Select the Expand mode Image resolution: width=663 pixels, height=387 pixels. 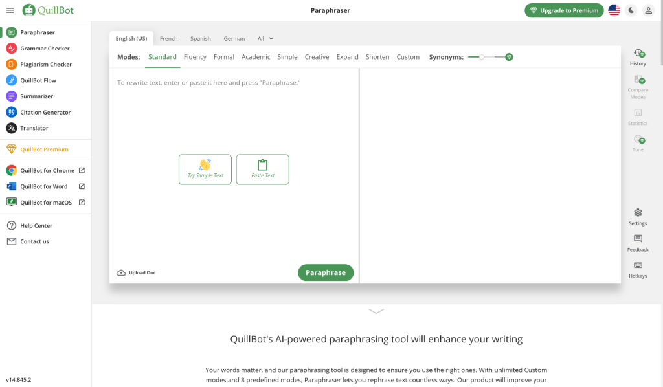tap(348, 57)
